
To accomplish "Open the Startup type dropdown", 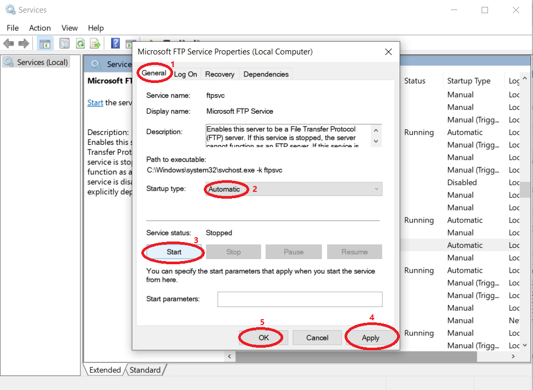I will click(x=294, y=189).
